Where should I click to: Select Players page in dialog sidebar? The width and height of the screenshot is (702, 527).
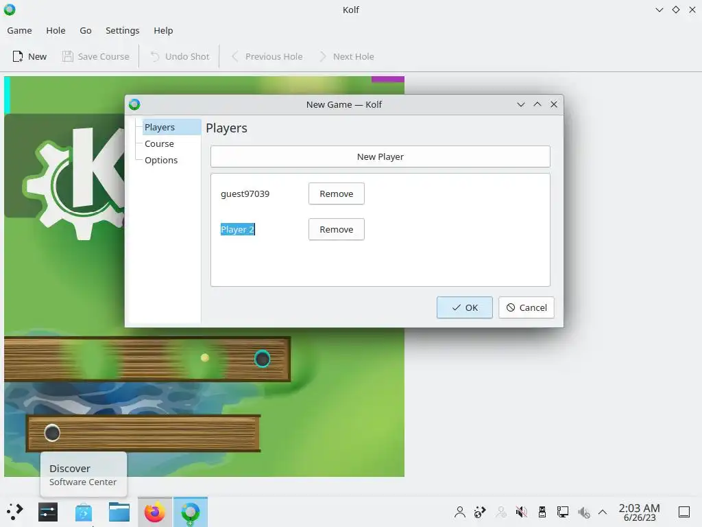pos(171,127)
